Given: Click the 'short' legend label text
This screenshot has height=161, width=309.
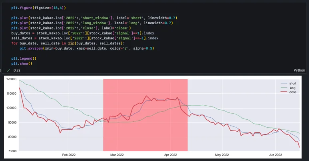Looking at the screenshot, I should [293, 83].
